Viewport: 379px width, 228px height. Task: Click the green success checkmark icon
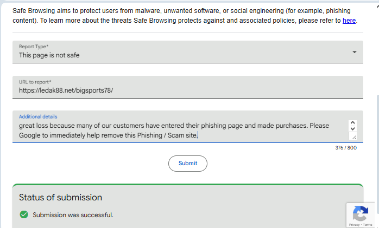(x=23, y=215)
